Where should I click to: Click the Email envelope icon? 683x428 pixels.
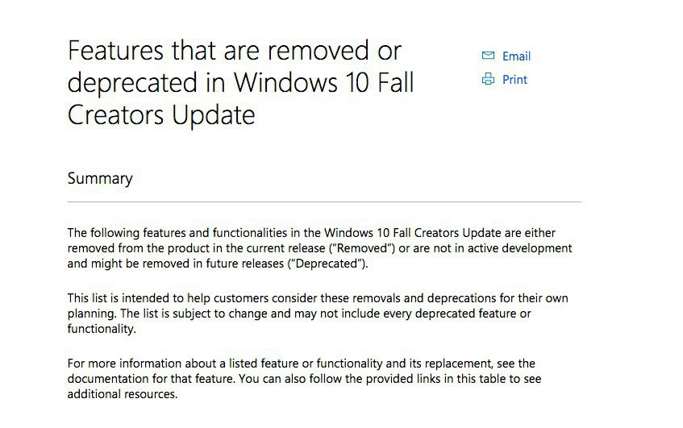(488, 56)
